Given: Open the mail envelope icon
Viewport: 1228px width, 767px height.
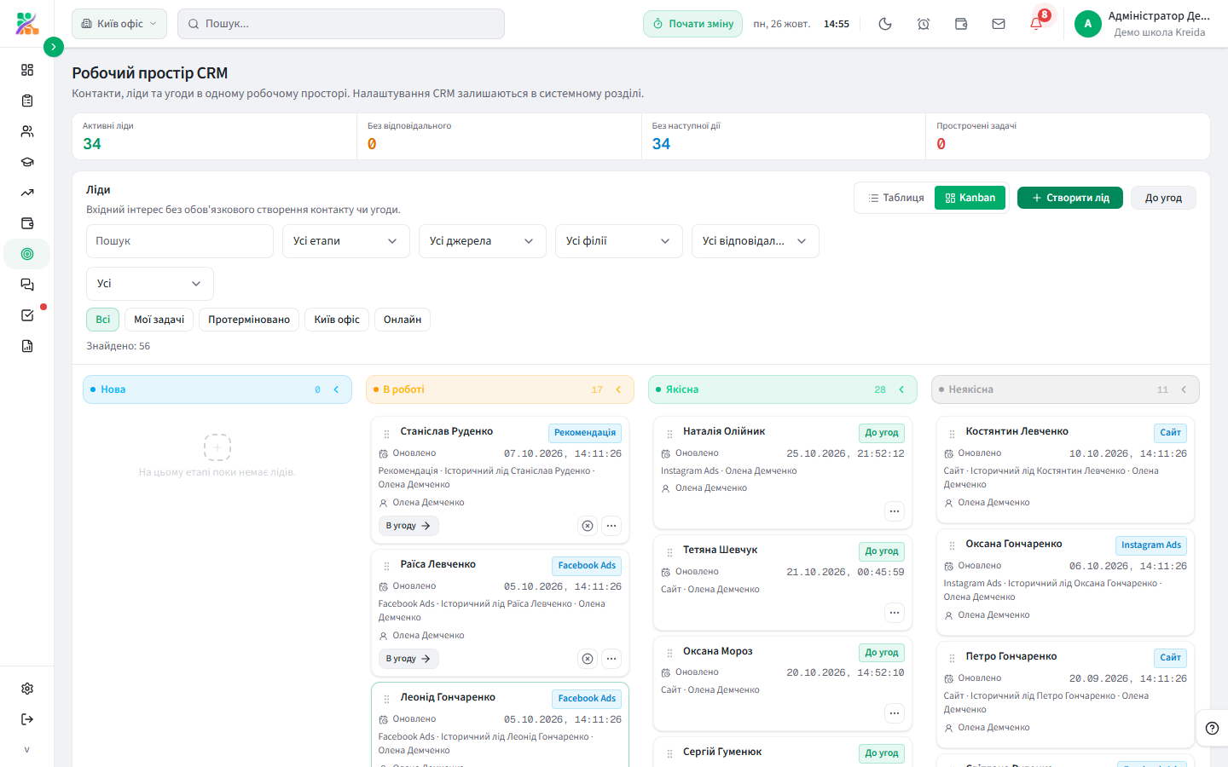Looking at the screenshot, I should [x=999, y=24].
